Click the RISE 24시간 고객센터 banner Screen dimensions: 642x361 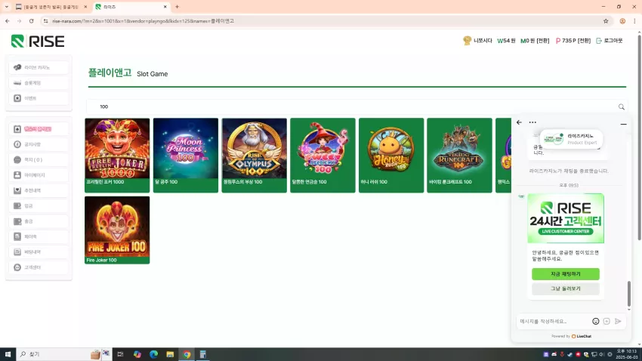tap(566, 218)
